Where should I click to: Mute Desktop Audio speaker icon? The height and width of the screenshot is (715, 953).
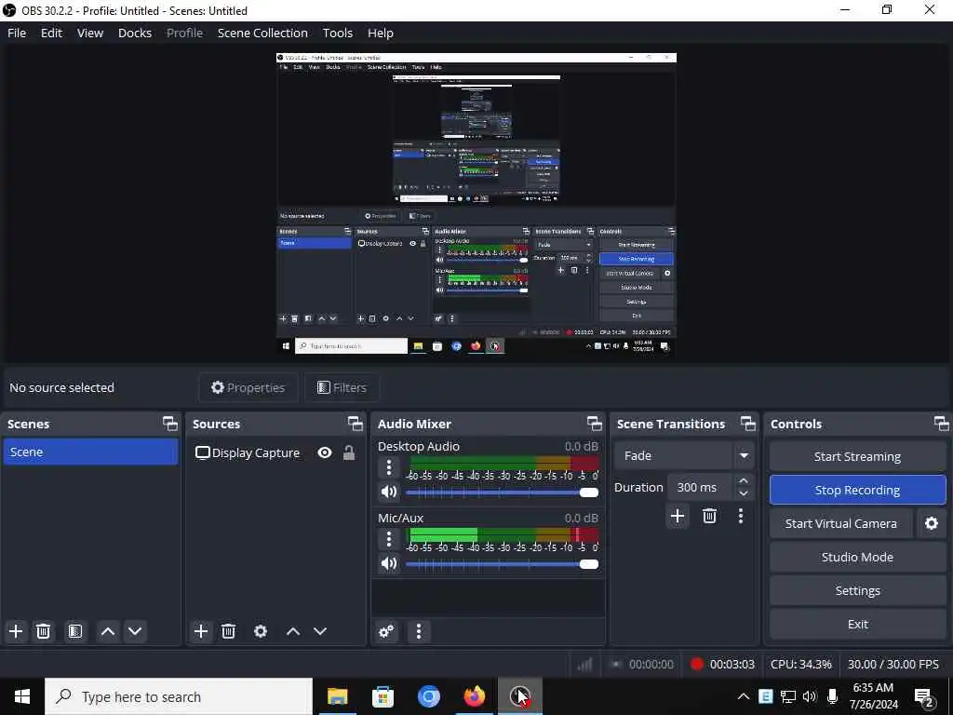(x=389, y=492)
